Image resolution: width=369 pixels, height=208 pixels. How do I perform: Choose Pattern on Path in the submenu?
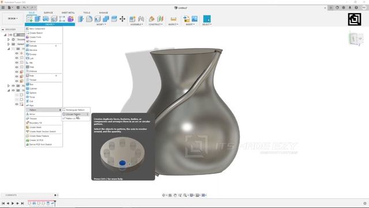76,118
